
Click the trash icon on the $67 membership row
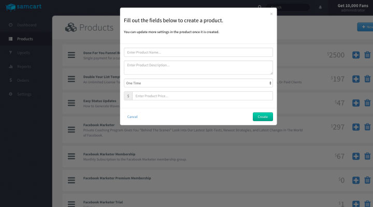click(x=367, y=156)
